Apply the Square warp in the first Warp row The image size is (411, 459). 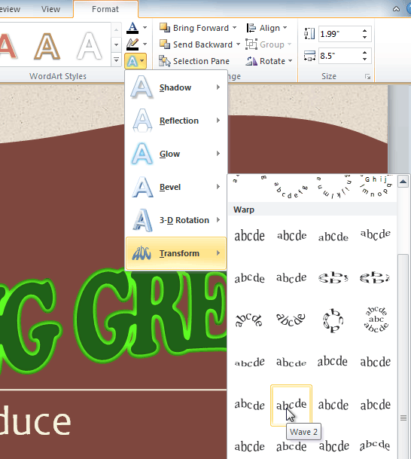[249, 236]
